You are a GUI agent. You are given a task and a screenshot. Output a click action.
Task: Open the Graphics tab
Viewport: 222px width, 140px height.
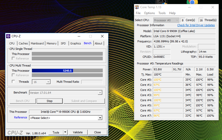75,43
